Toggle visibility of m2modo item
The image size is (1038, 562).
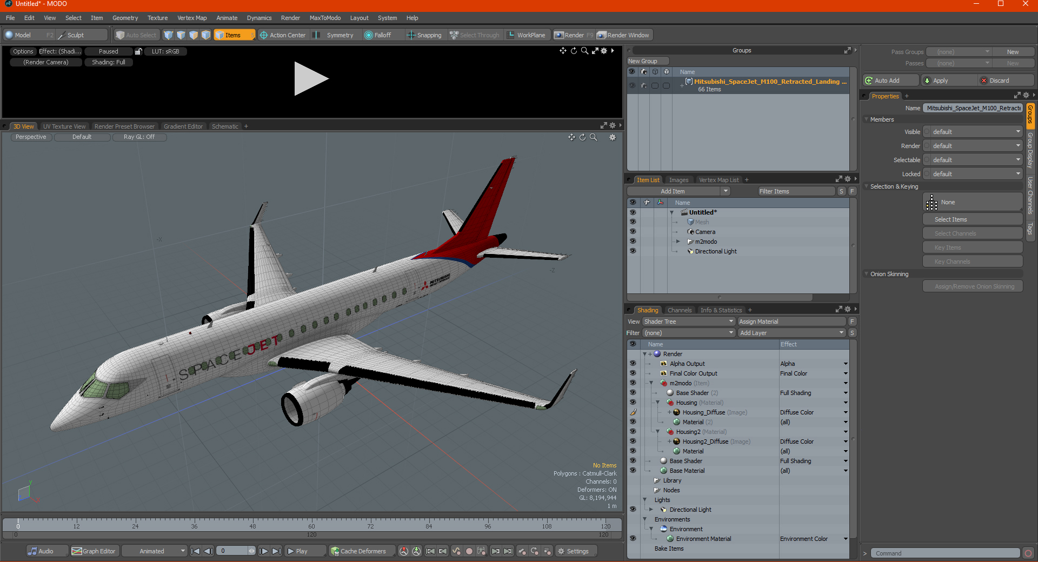point(633,242)
